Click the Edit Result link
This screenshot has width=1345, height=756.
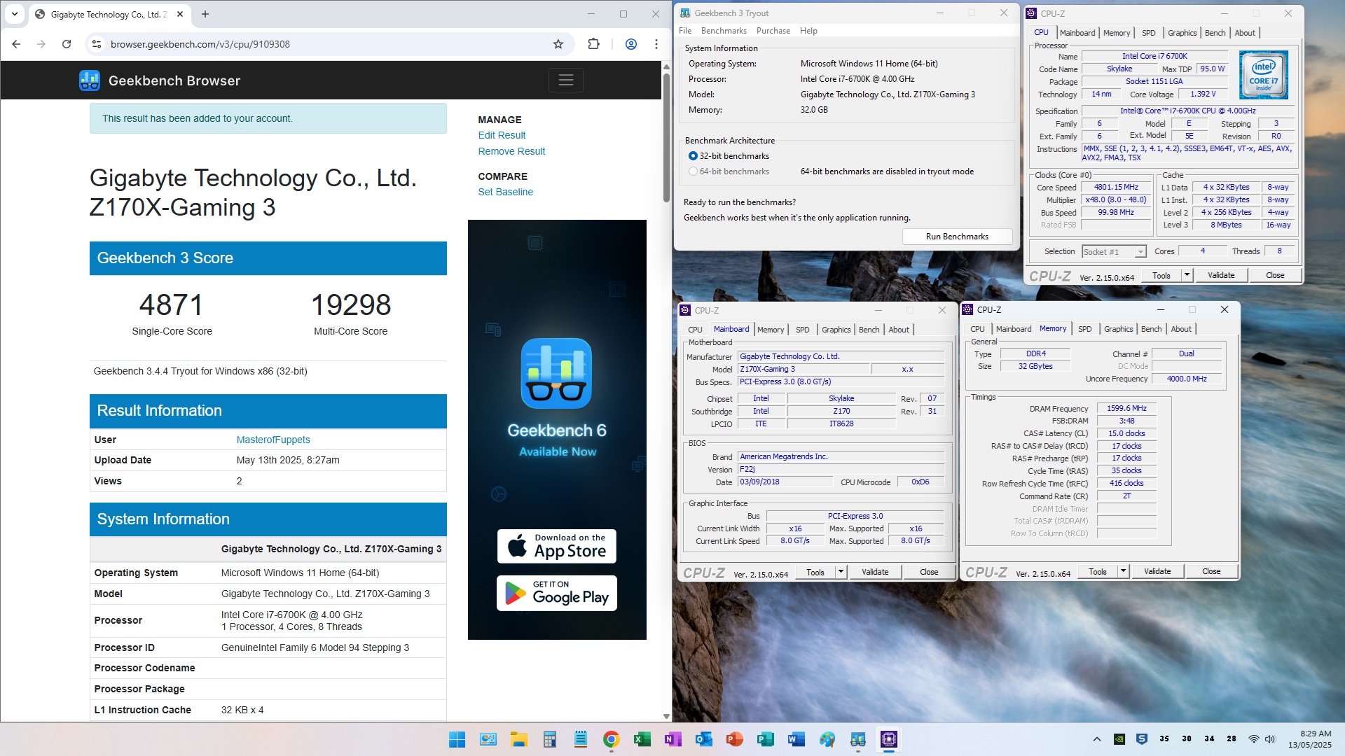(502, 135)
